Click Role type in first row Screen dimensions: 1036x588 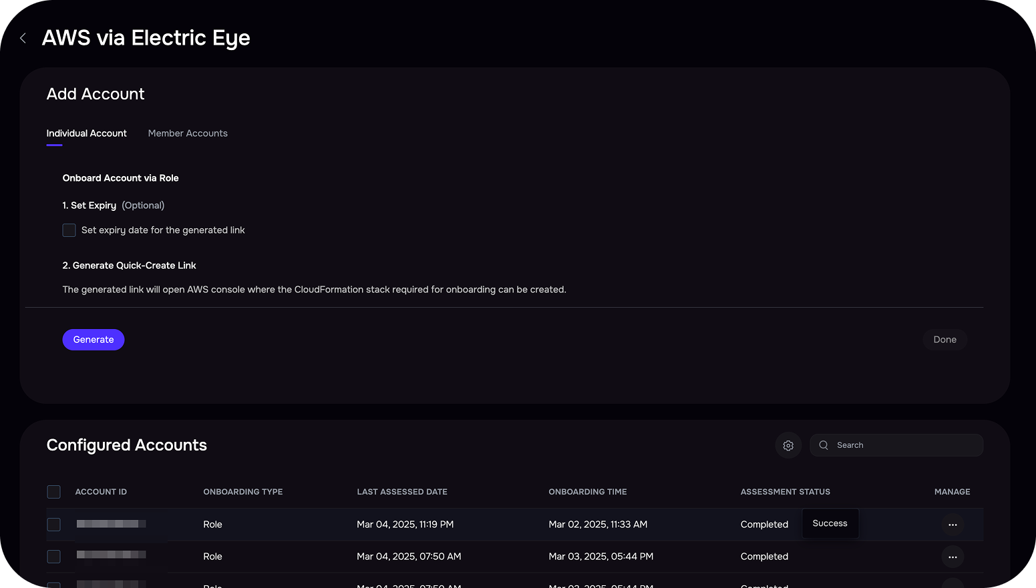(x=212, y=525)
